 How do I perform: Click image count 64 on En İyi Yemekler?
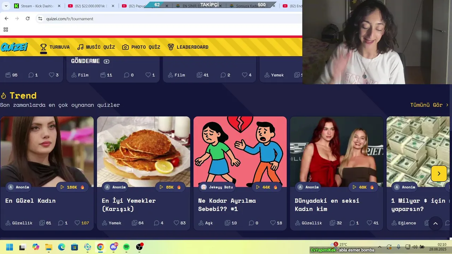click(138, 223)
